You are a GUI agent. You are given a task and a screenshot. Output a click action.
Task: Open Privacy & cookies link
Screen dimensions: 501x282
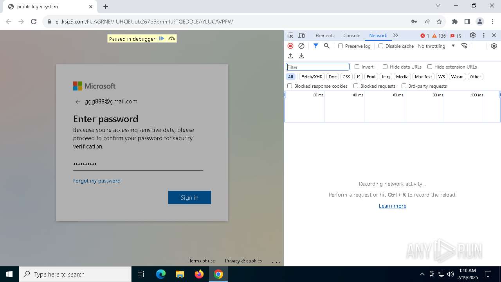[243, 261]
